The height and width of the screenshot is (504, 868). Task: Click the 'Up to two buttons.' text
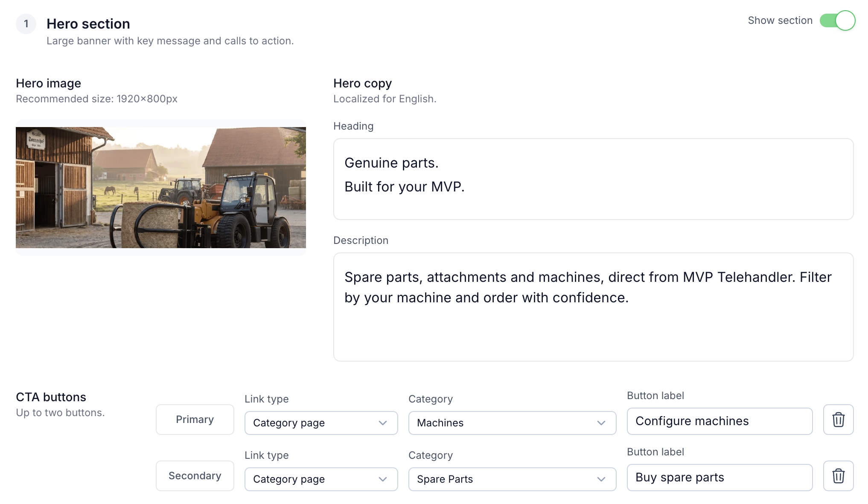[60, 413]
